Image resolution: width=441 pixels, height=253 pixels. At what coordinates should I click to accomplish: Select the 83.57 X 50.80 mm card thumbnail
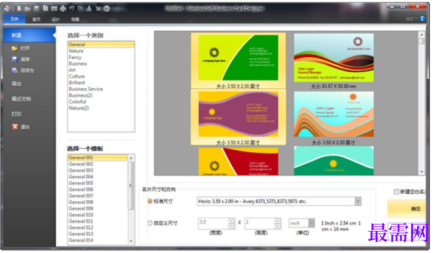click(x=334, y=58)
